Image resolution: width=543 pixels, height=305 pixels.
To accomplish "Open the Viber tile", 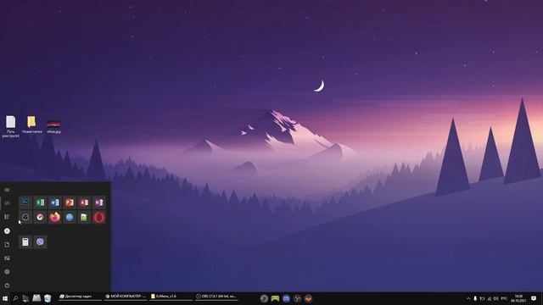I will pos(40,242).
